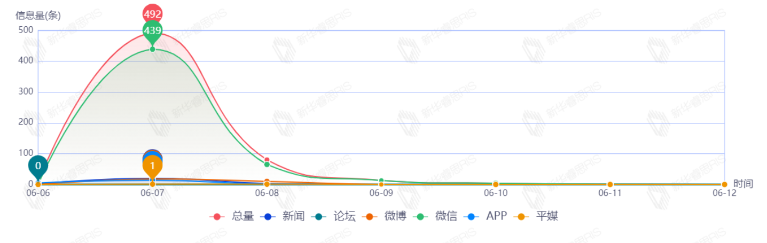Screen dimensions: 767x243
Task: Click the red 总量 legend marker icon
Action: tap(217, 216)
